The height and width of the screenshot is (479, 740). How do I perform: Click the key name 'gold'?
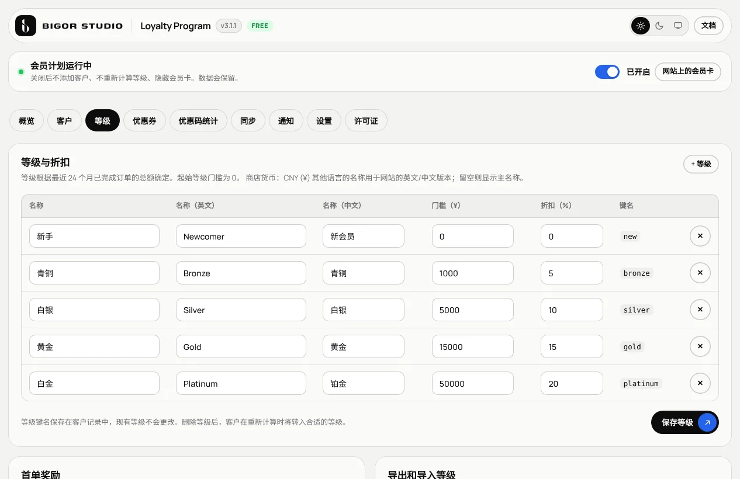tap(632, 347)
